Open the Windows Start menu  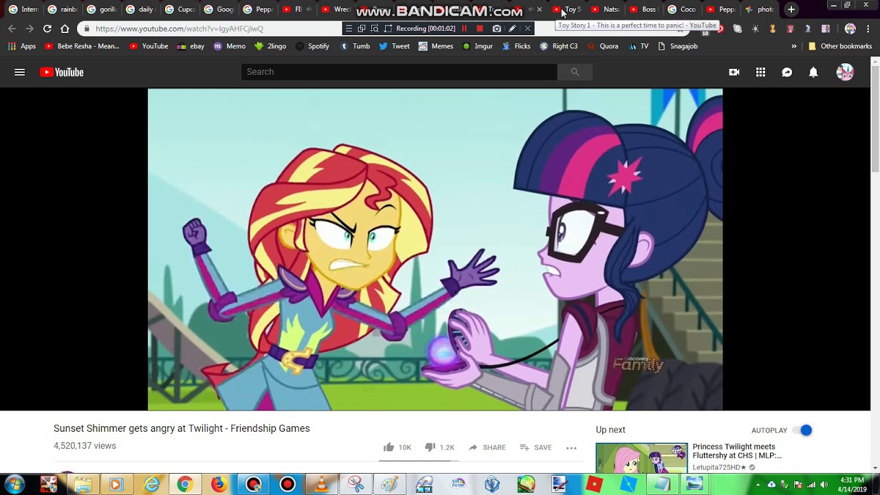pos(14,484)
